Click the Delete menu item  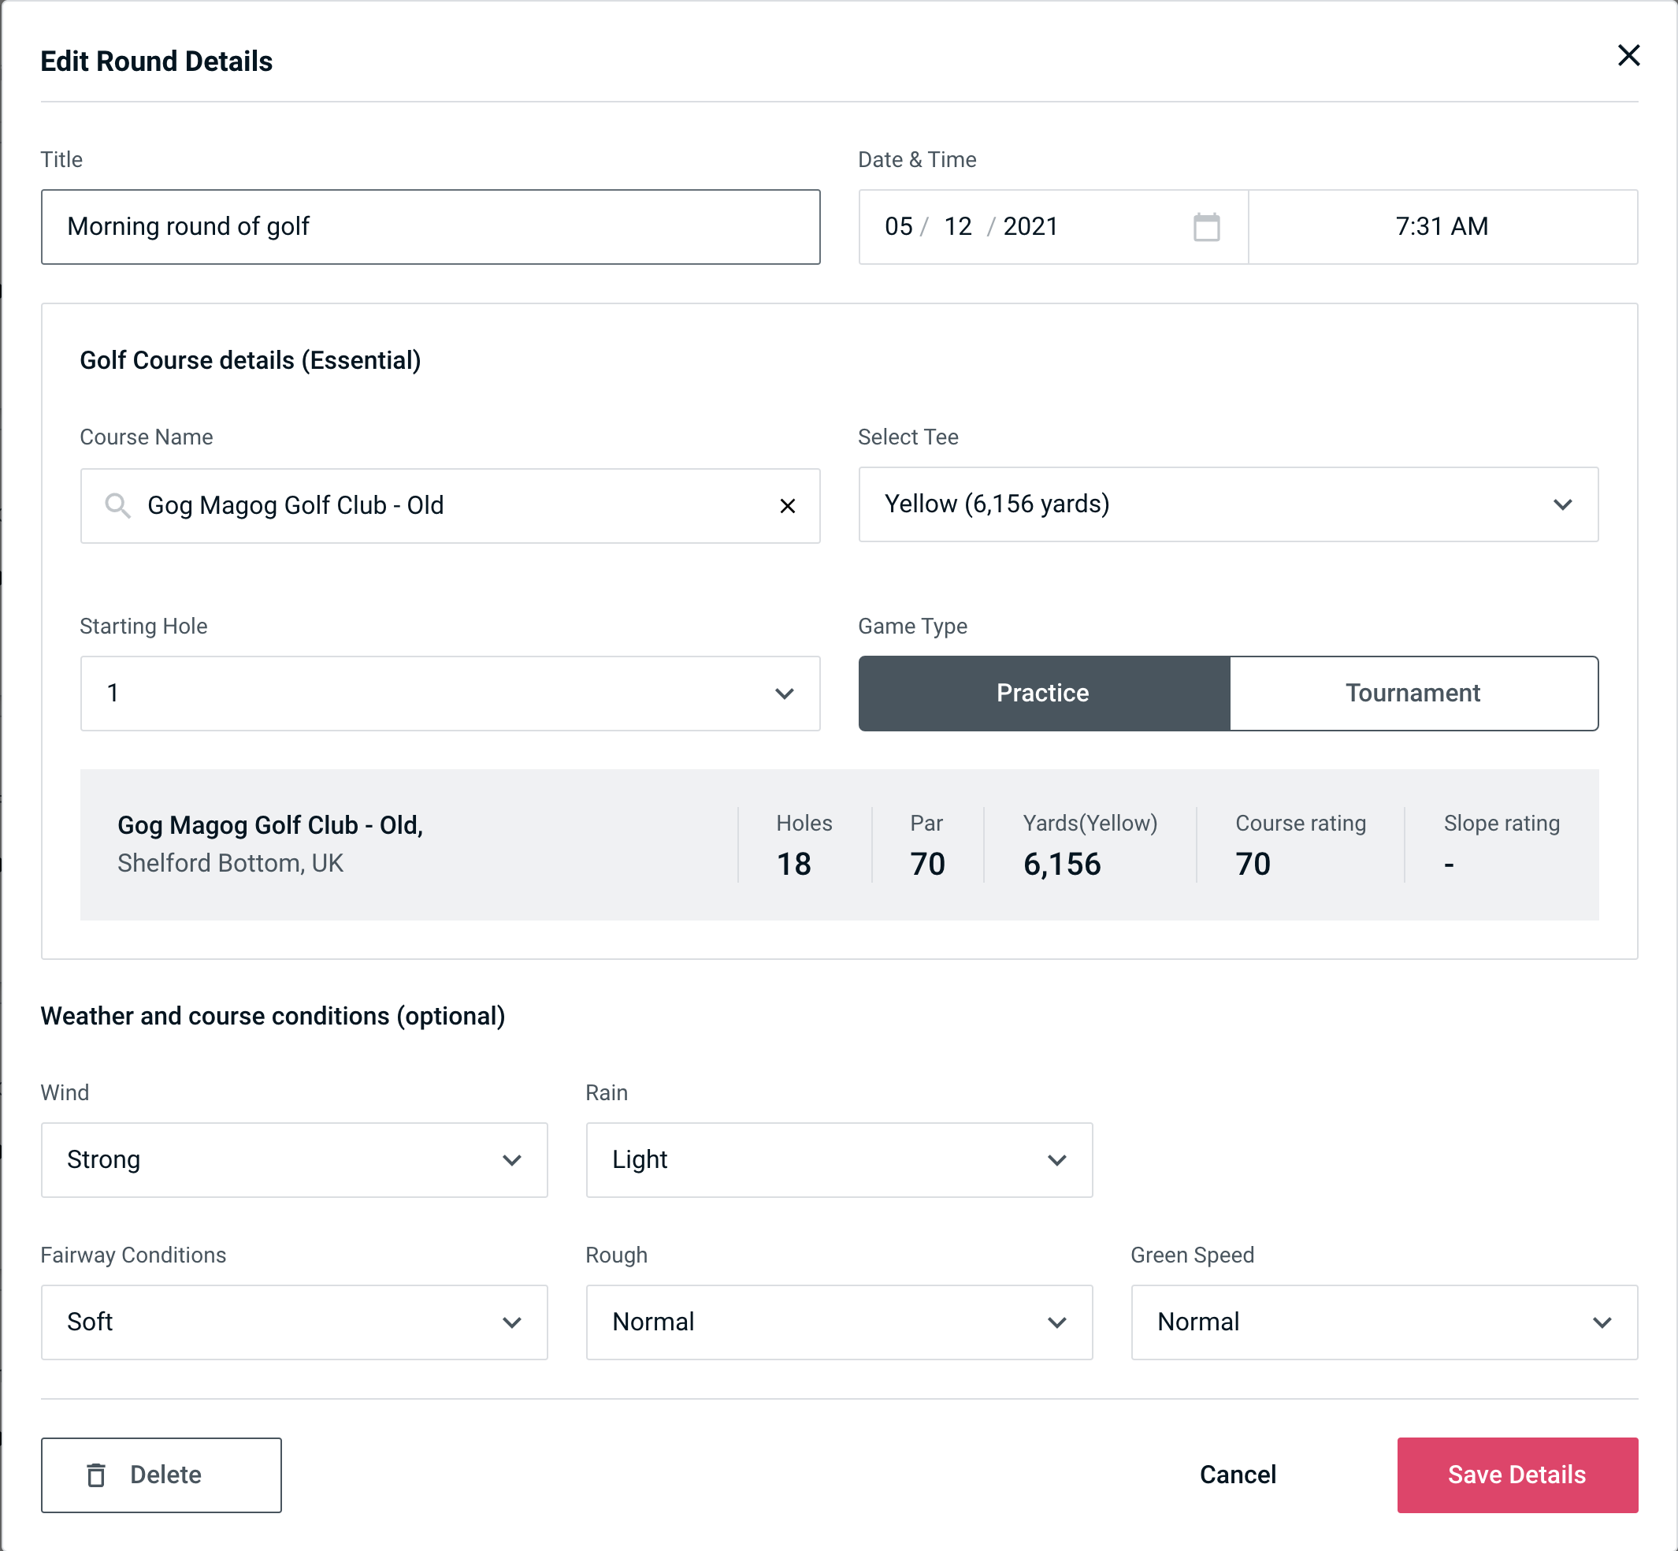[x=162, y=1474]
